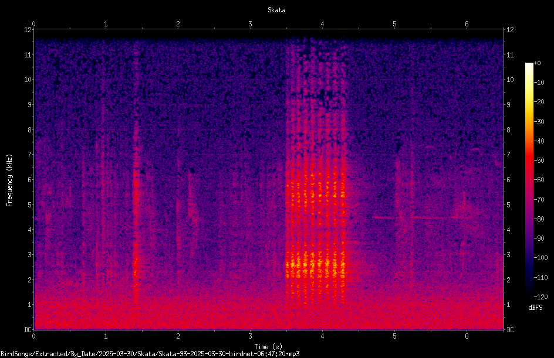
Task: Click the 'dBFS' label under the color scale
Action: 535,308
